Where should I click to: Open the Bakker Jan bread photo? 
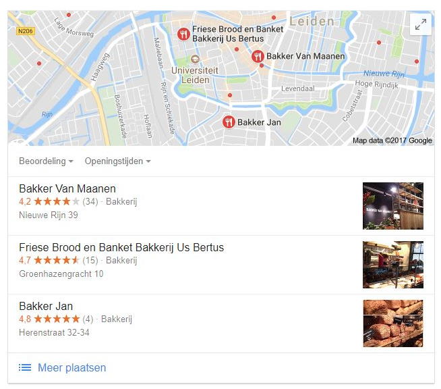click(x=393, y=323)
